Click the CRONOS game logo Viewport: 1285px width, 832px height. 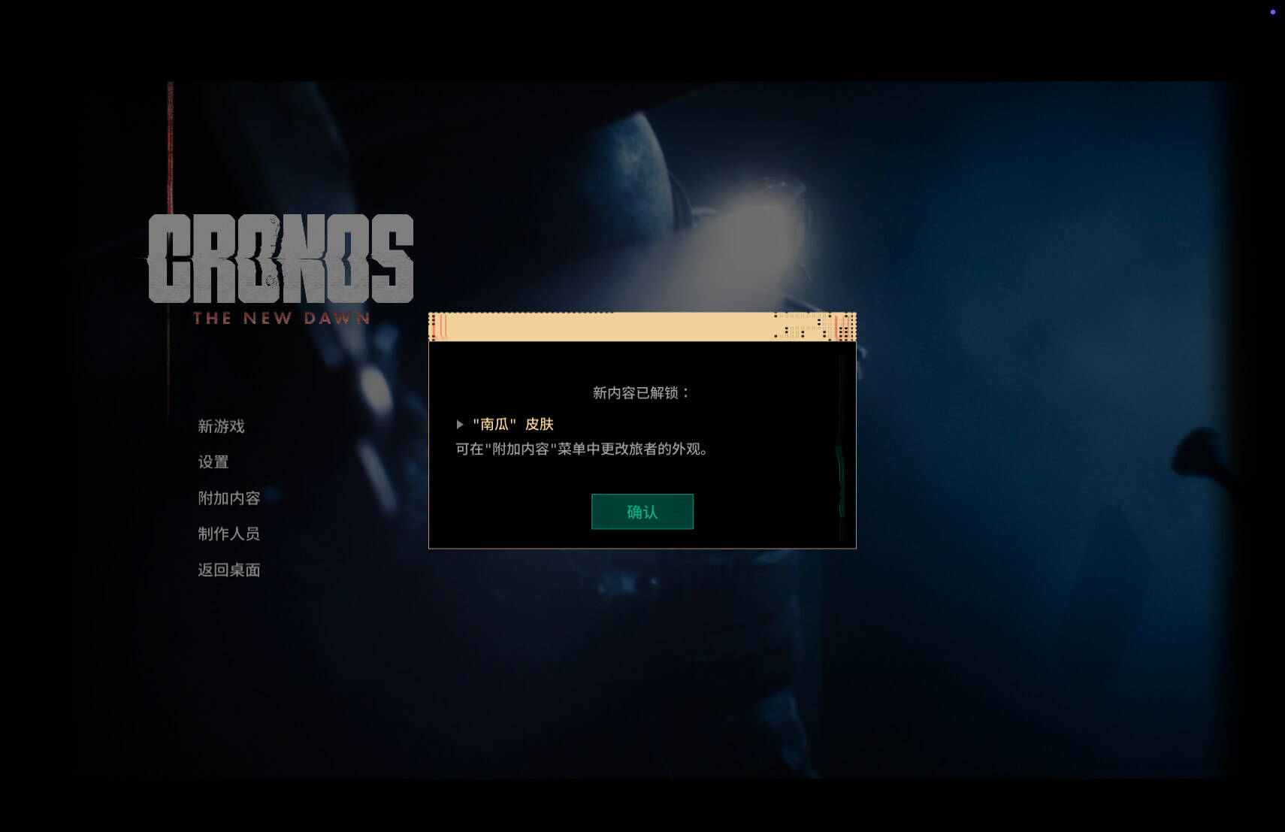280,259
